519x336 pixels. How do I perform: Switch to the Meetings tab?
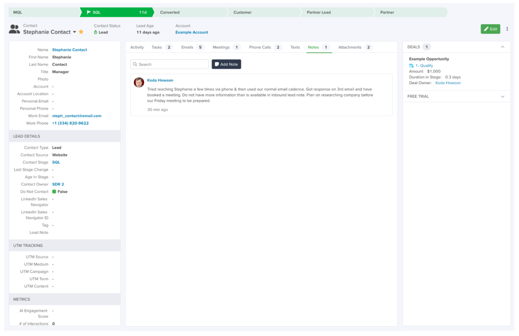point(226,47)
